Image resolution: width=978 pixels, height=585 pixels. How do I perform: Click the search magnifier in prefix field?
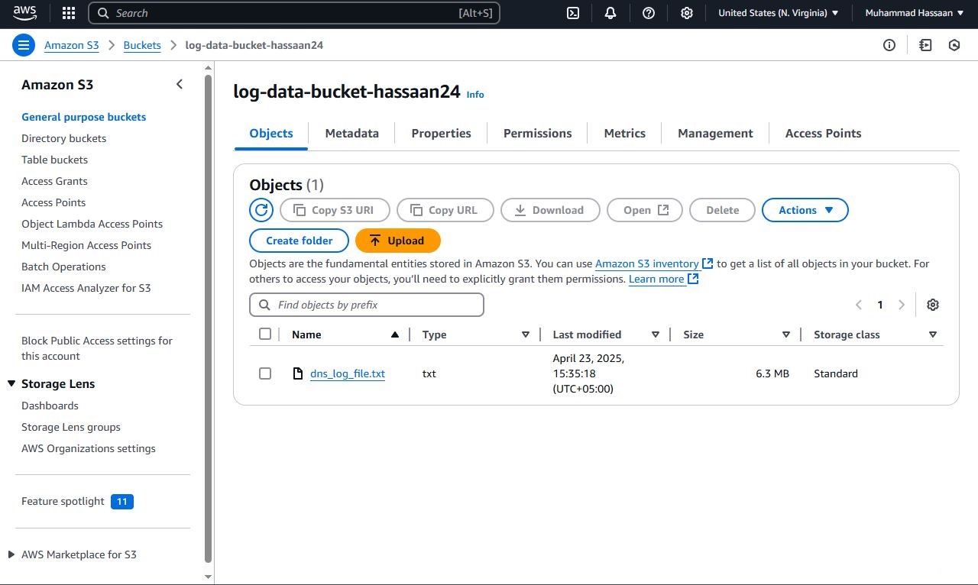(265, 305)
